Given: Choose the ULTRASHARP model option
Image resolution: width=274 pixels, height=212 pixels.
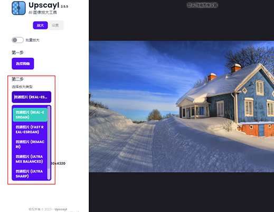Looking at the screenshot, I should [30, 174].
